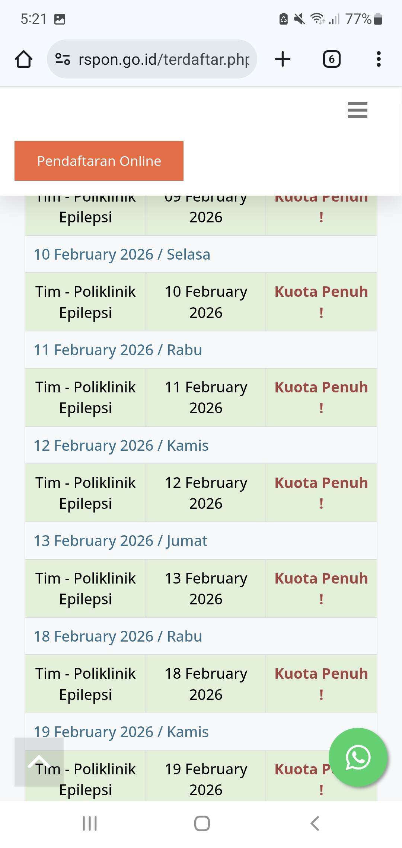Open the site hamburger navigation menu

(357, 110)
